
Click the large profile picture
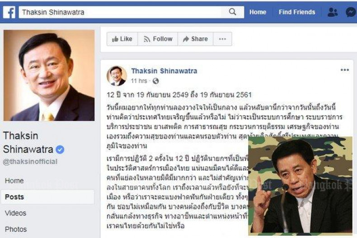coord(49,75)
